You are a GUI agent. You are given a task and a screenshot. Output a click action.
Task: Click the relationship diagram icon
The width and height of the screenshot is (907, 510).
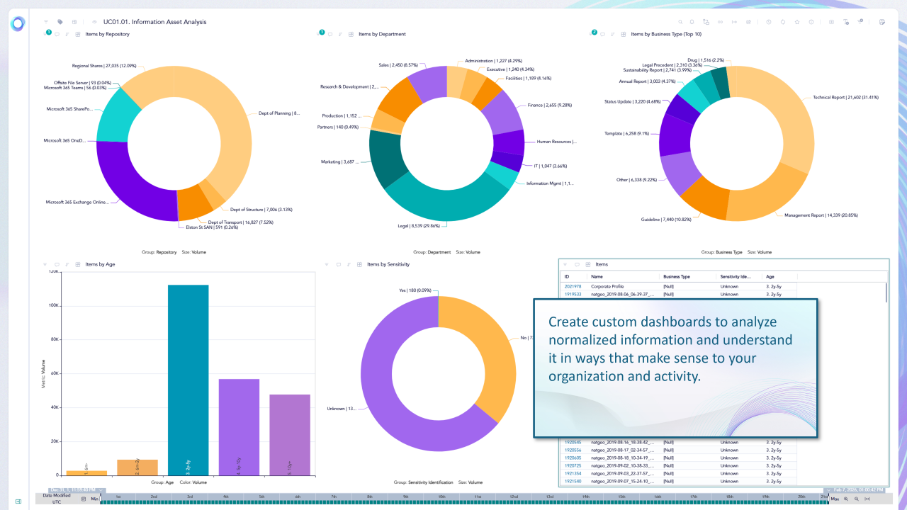(x=706, y=22)
